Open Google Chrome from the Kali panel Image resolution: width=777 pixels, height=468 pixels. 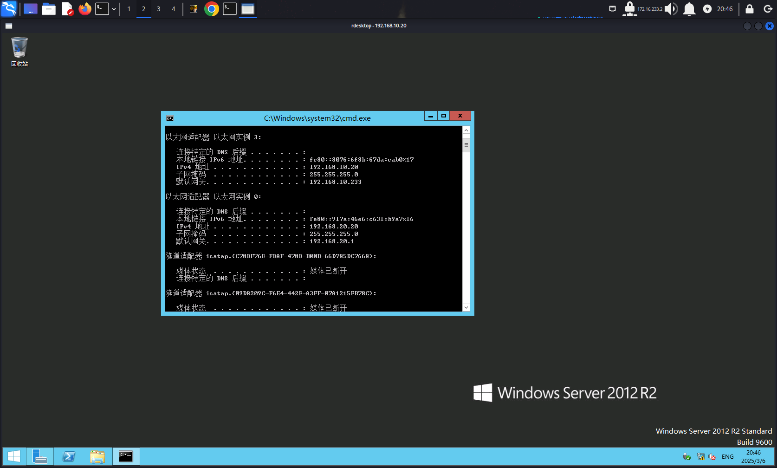pos(212,9)
